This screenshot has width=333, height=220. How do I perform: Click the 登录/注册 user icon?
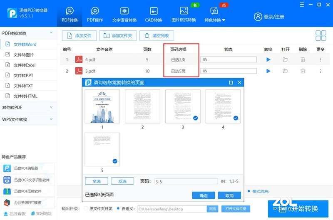258,17
